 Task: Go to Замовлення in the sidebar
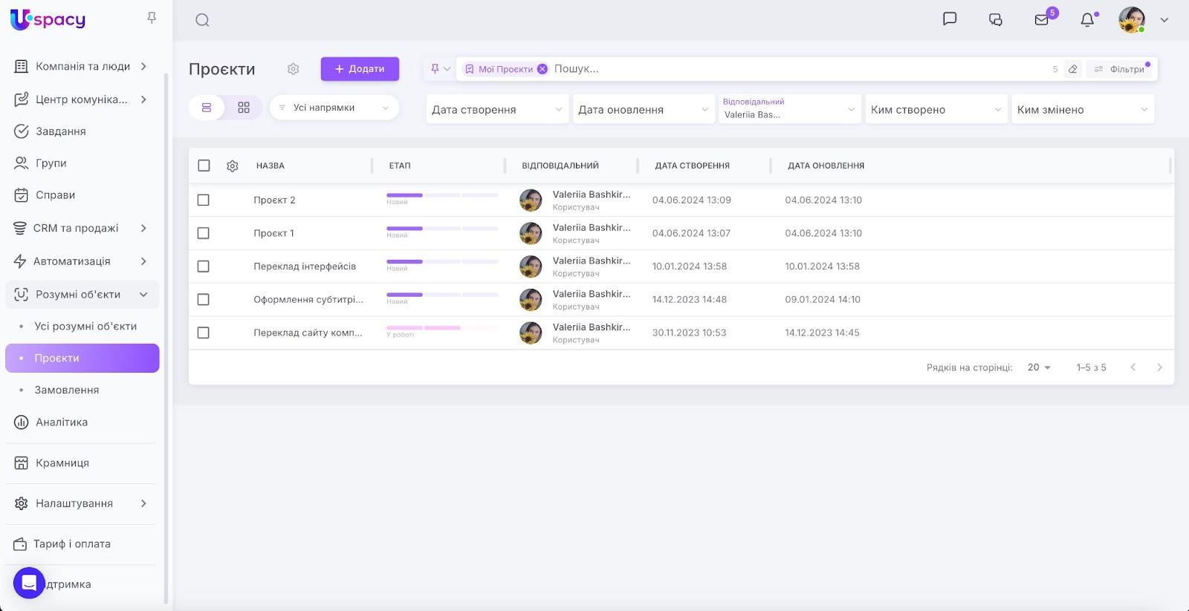67,390
